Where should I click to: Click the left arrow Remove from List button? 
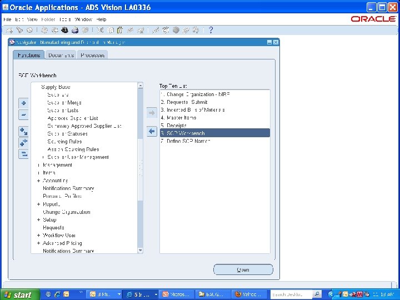coord(152,132)
